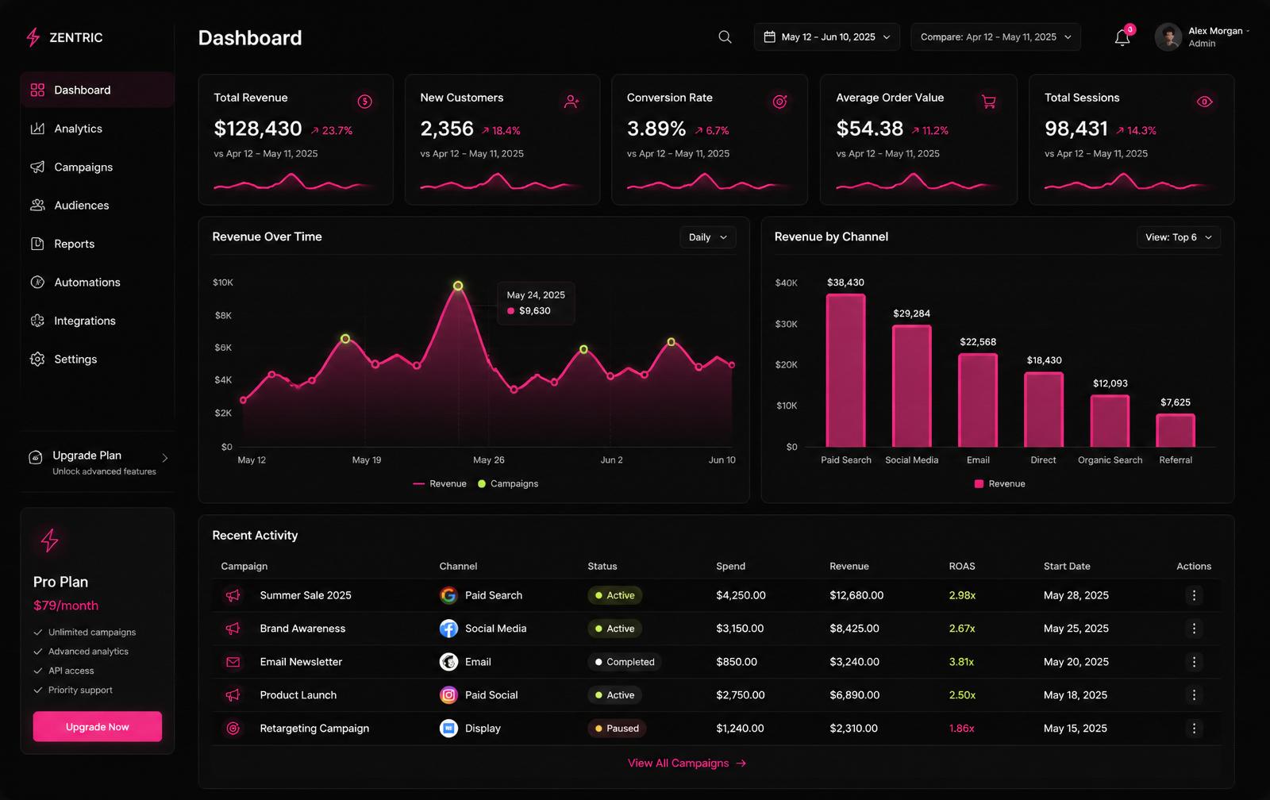The height and width of the screenshot is (800, 1270).
Task: Click the Paid Search revenue bar
Action: [x=846, y=371]
